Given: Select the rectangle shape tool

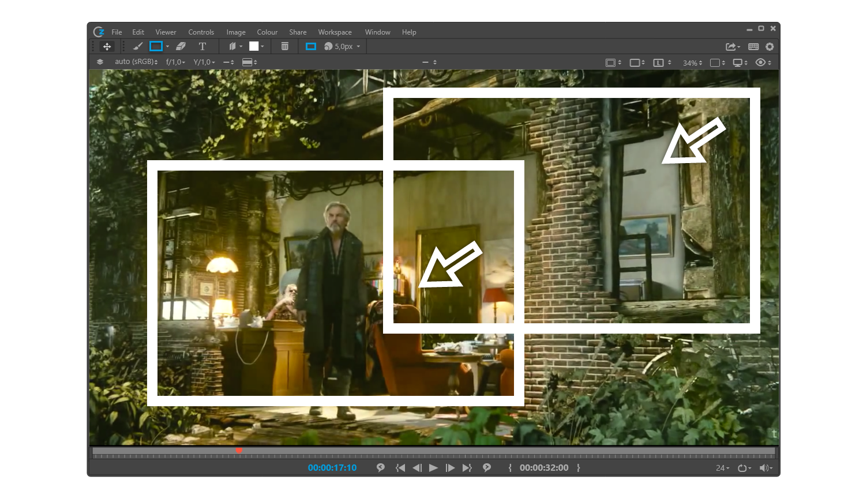Looking at the screenshot, I should (x=156, y=47).
